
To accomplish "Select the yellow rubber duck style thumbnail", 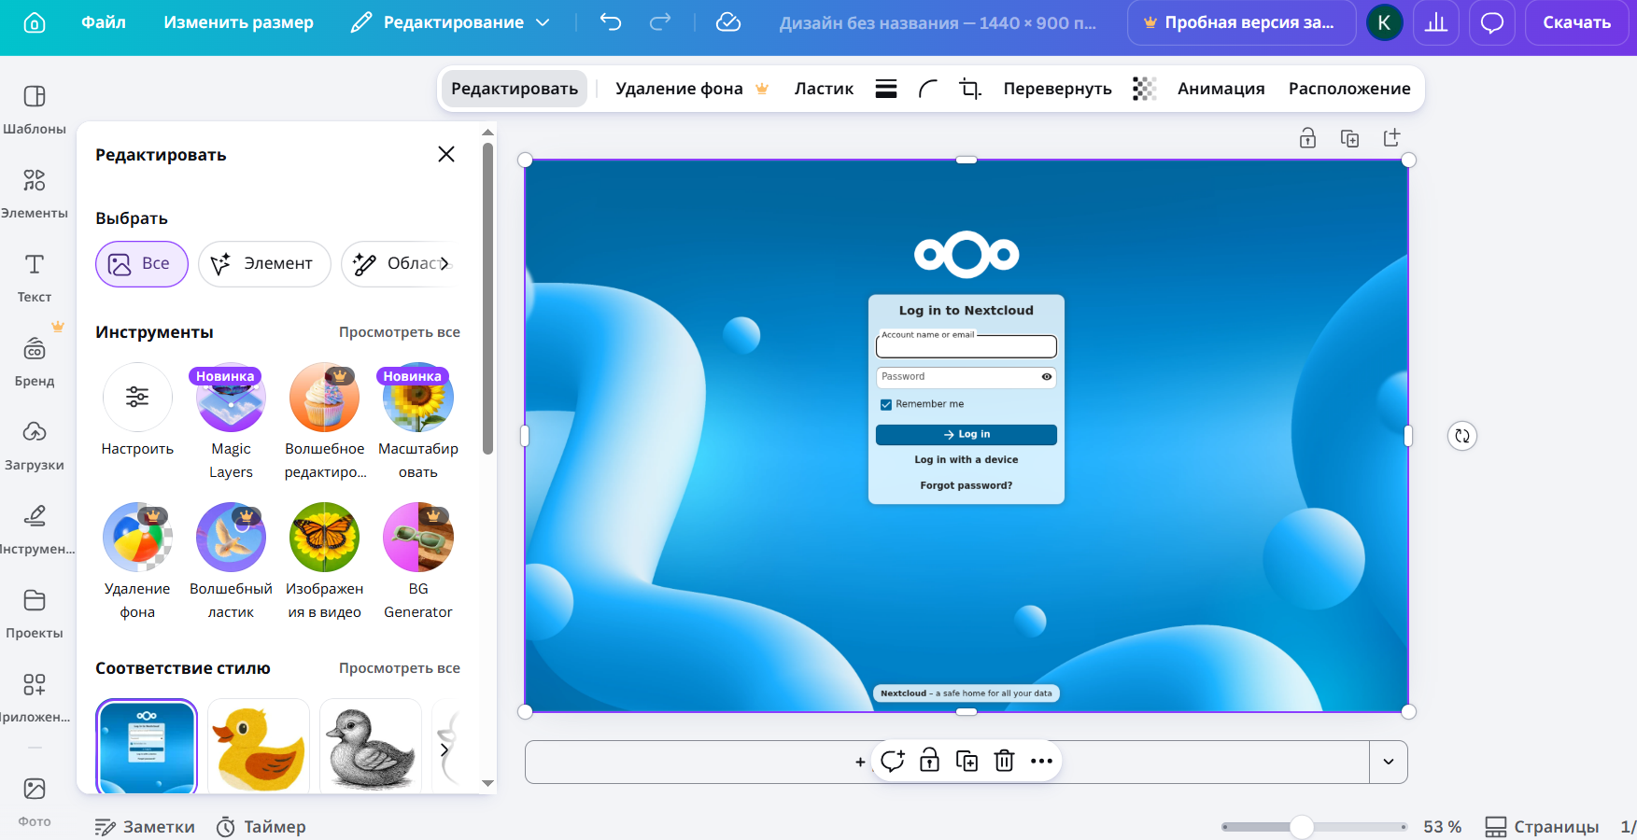I will (x=259, y=746).
